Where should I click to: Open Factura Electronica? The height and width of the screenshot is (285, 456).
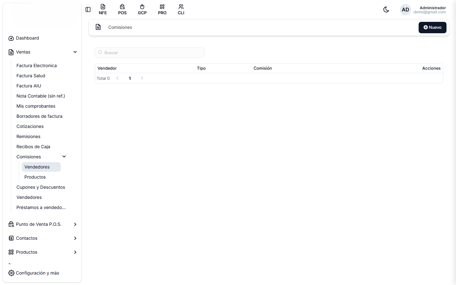pyautogui.click(x=36, y=66)
